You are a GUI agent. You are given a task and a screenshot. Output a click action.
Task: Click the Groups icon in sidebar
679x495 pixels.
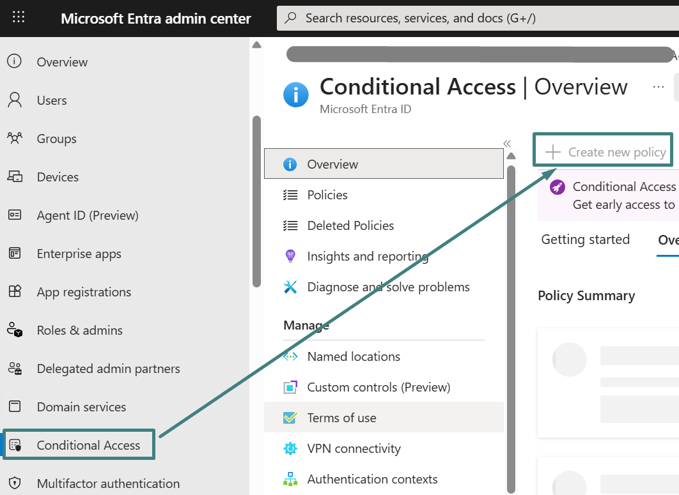click(x=15, y=139)
